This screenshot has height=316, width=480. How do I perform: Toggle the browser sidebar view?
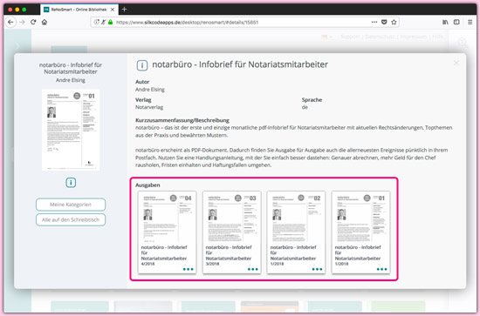coord(456,22)
